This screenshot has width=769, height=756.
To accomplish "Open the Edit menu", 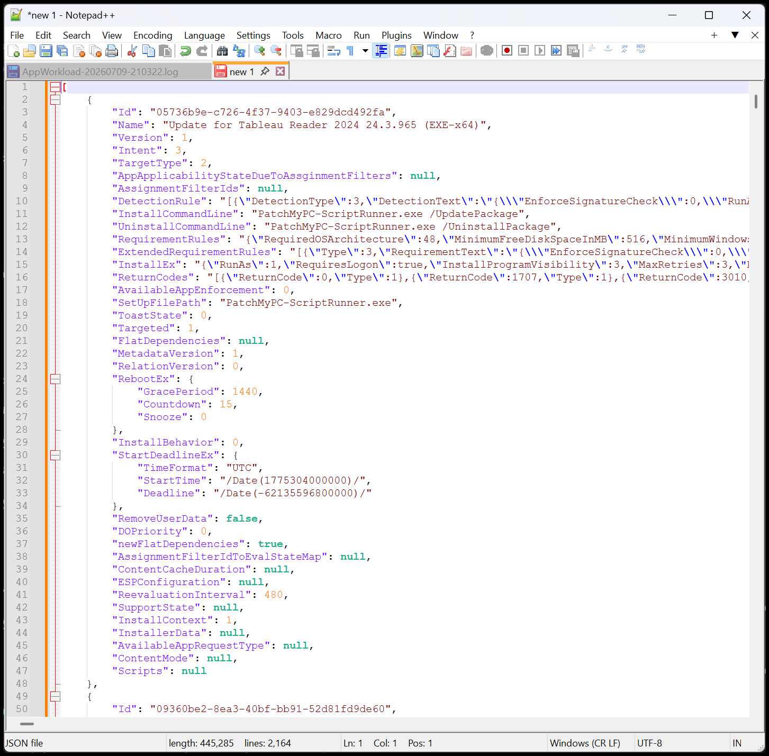I will point(43,35).
